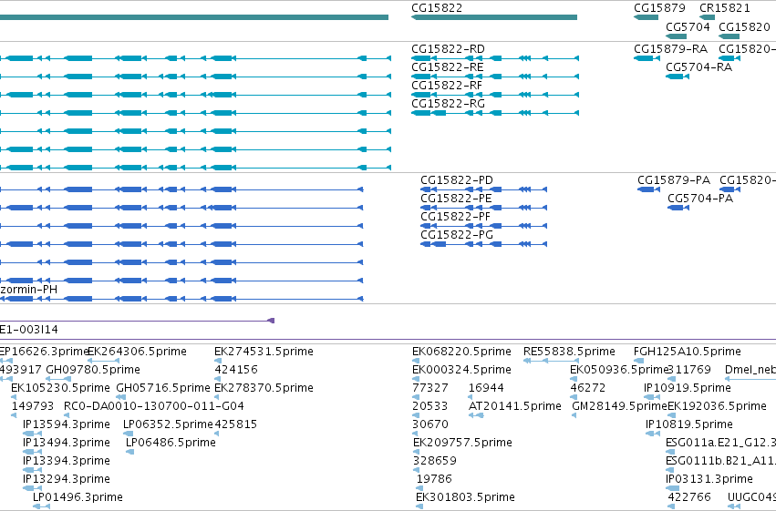Viewport: 776px width, 511px height.
Task: Select EST EK105230.5prime
Action: tap(60, 388)
